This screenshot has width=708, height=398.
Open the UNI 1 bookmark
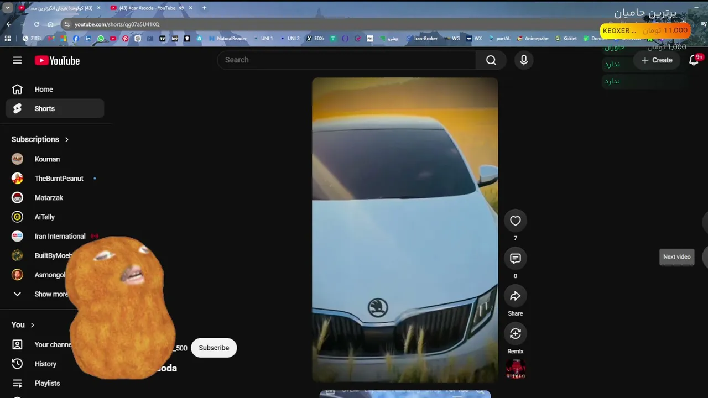263,39
